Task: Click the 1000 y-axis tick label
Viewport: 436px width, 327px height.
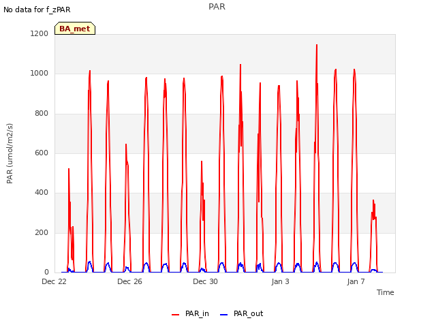Action: [40, 73]
